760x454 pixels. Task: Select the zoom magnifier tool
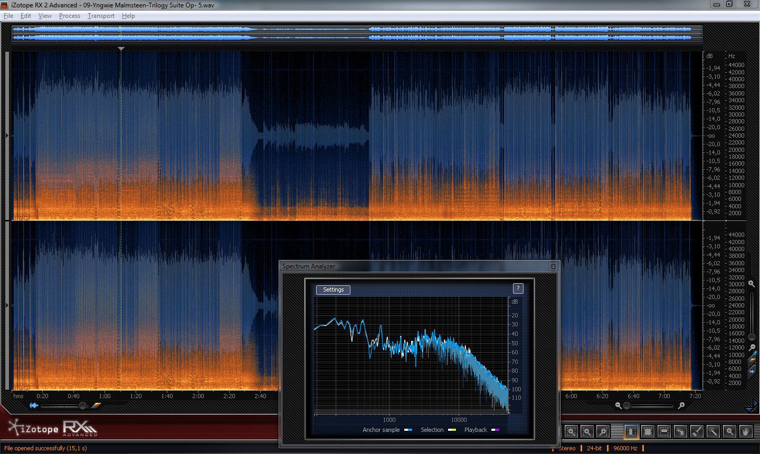(729, 431)
